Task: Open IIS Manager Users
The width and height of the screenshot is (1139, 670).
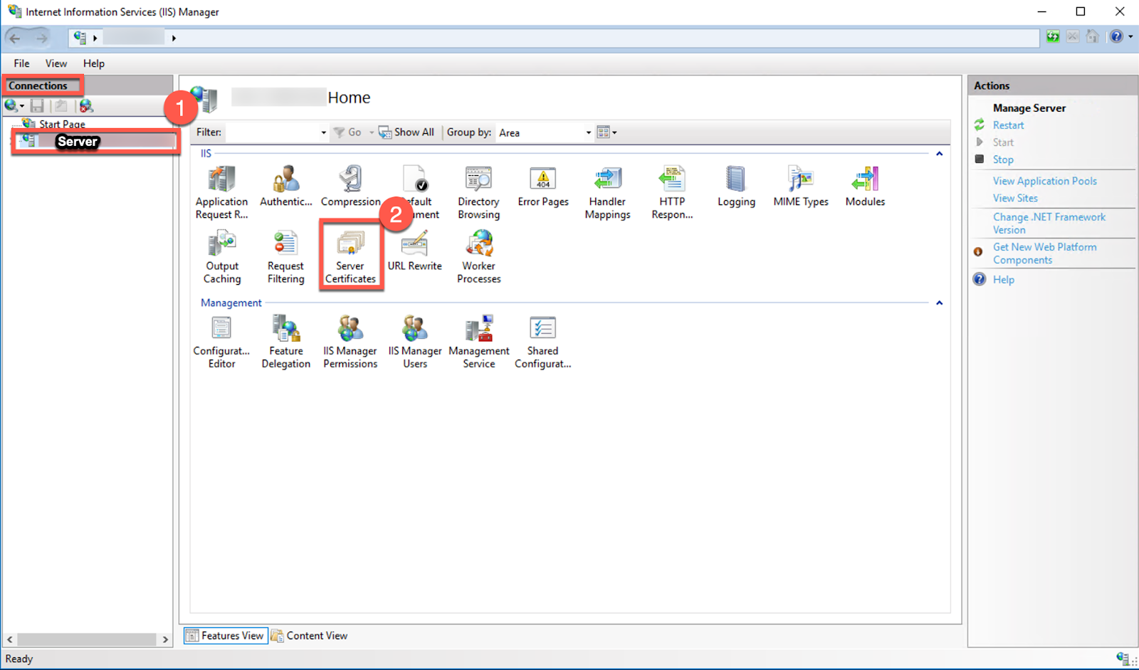Action: tap(415, 342)
